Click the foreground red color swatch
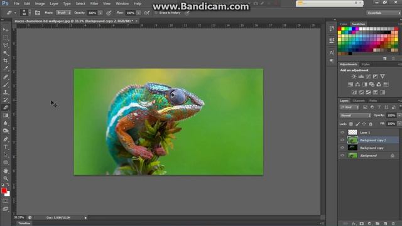Image resolution: width=402 pixels, height=226 pixels. (4, 191)
